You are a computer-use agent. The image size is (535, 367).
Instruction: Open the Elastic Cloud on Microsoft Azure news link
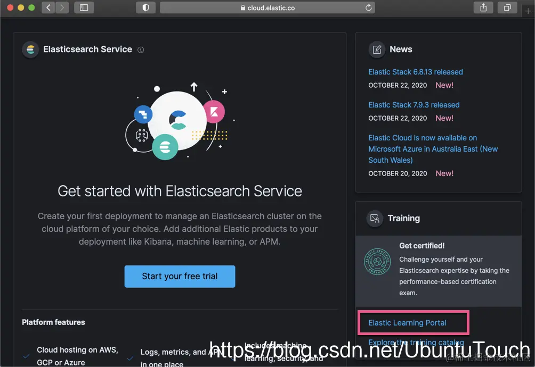pyautogui.click(x=433, y=149)
